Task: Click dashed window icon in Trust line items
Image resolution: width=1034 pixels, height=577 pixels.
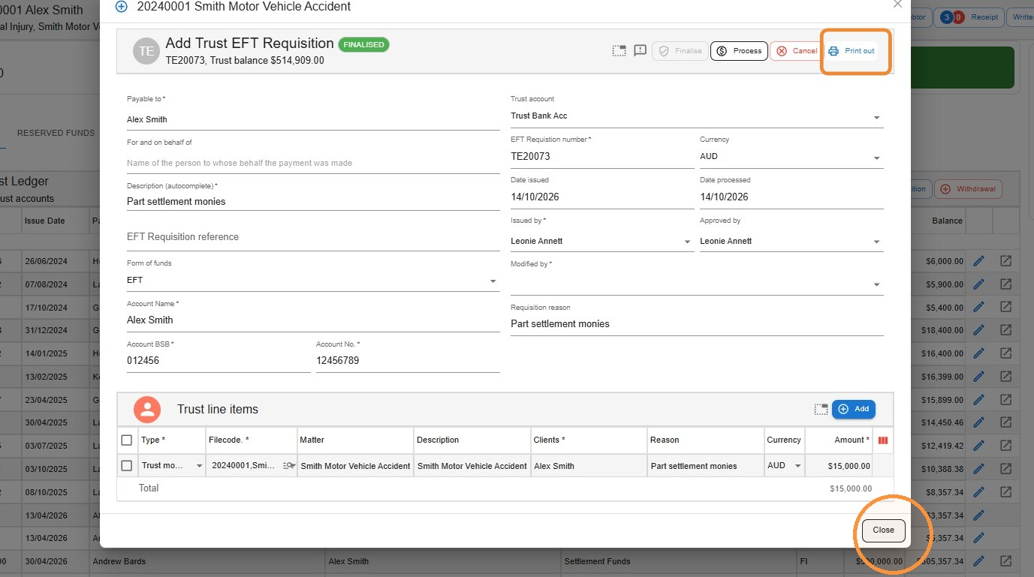Action: coord(821,410)
